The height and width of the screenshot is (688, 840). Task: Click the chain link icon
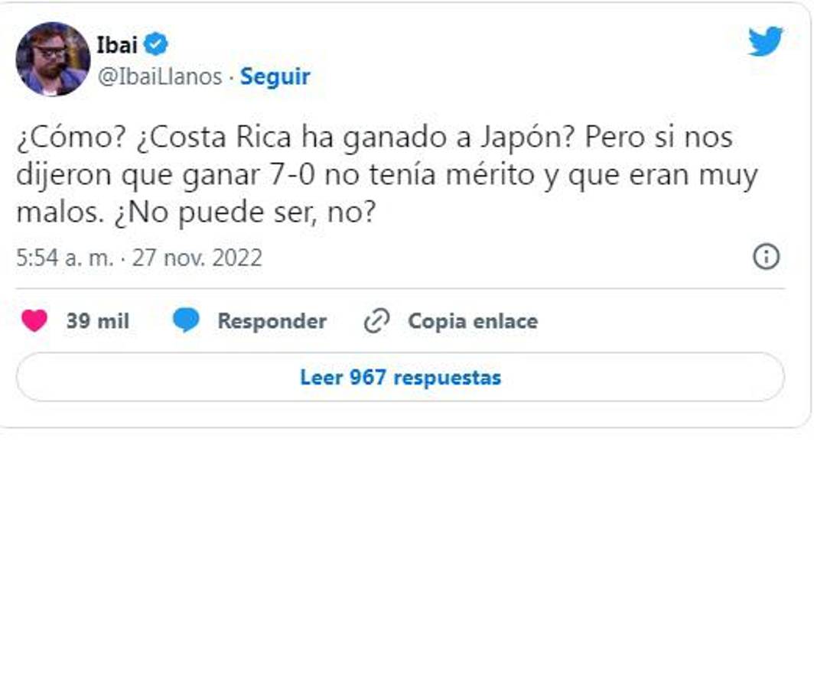pos(376,321)
